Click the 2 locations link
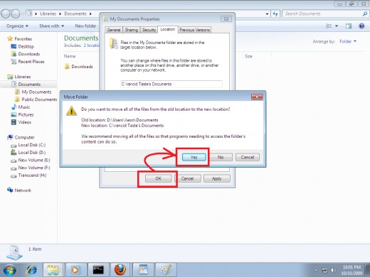370x277 pixels. coord(92,45)
